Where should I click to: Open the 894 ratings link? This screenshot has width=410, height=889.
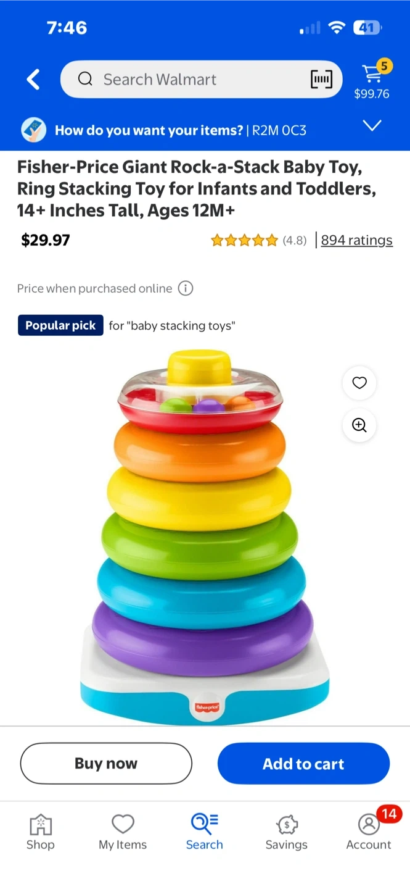pyautogui.click(x=356, y=240)
